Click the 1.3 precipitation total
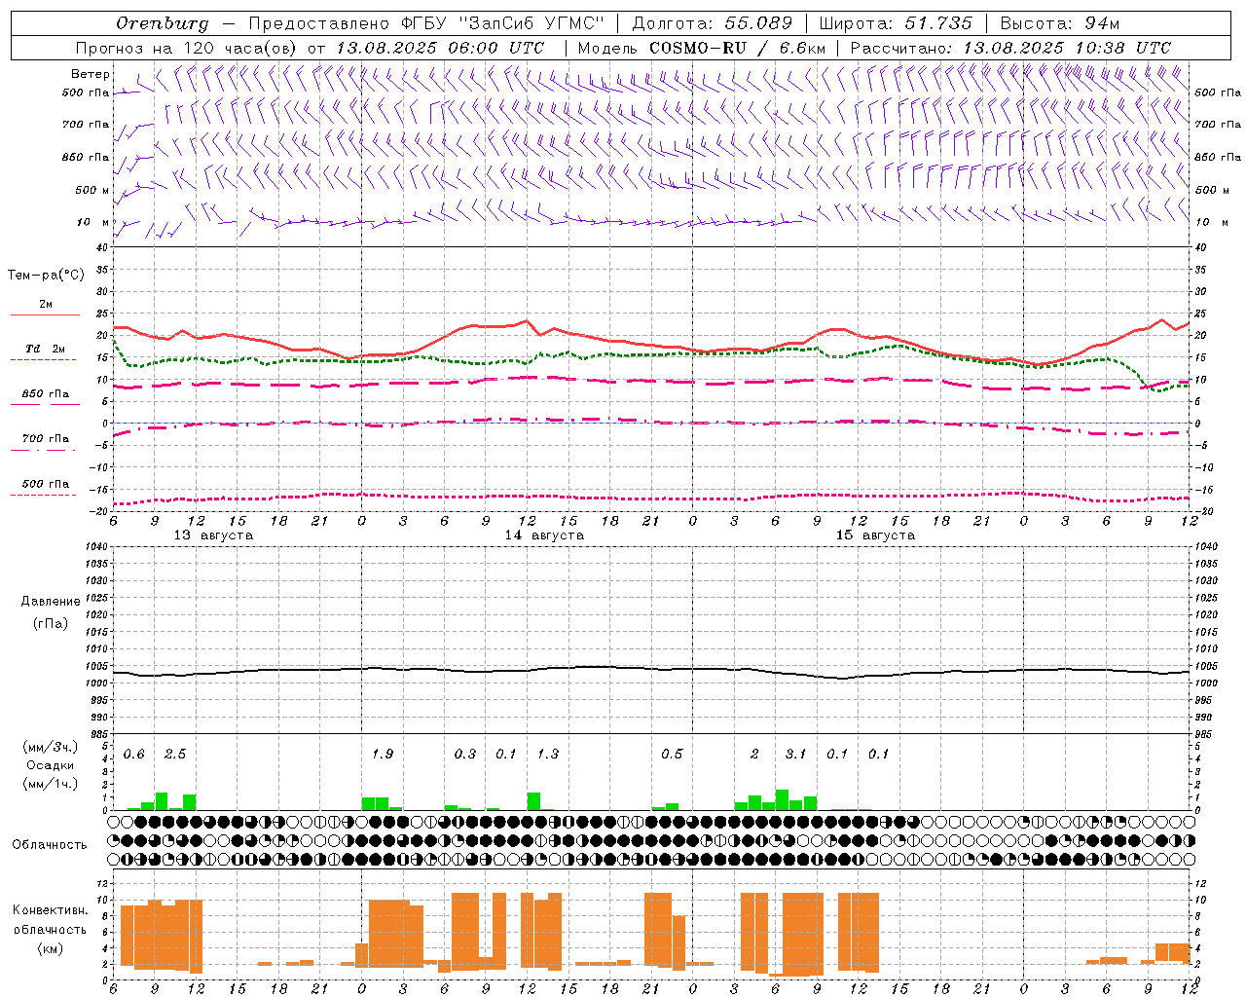1246x997 pixels. point(548,755)
